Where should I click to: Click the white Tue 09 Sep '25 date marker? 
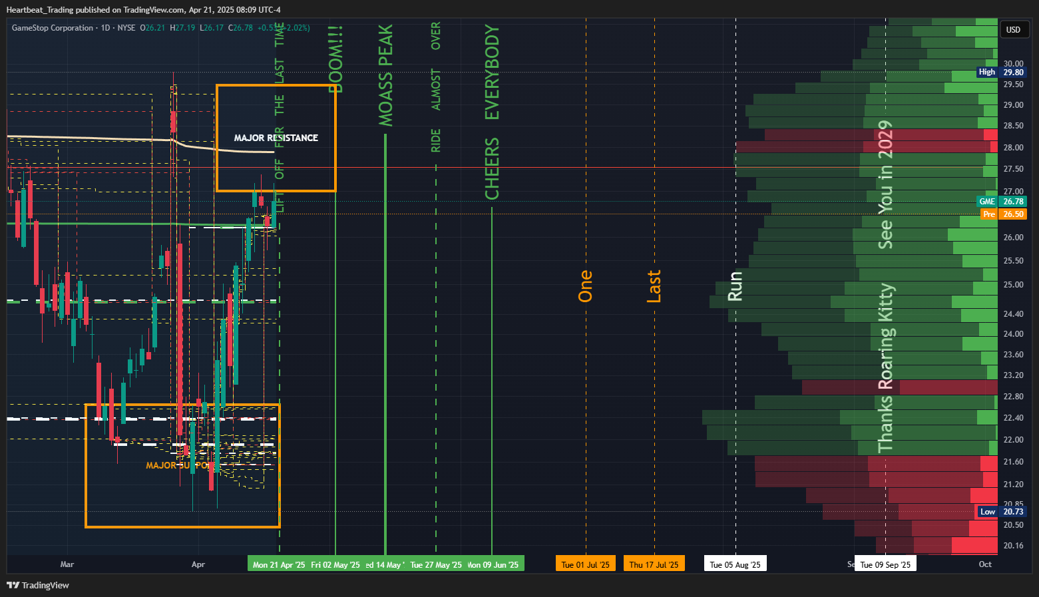point(885,564)
